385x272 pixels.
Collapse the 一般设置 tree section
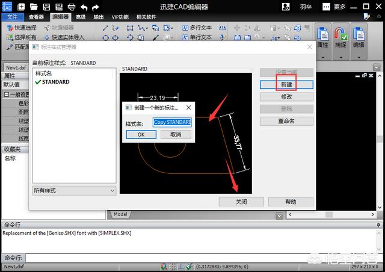pyautogui.click(x=7, y=94)
